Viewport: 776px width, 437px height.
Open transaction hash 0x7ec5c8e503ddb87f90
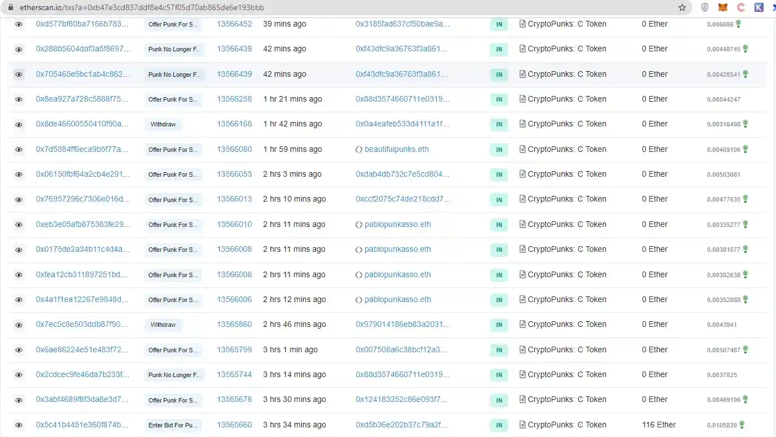click(82, 325)
